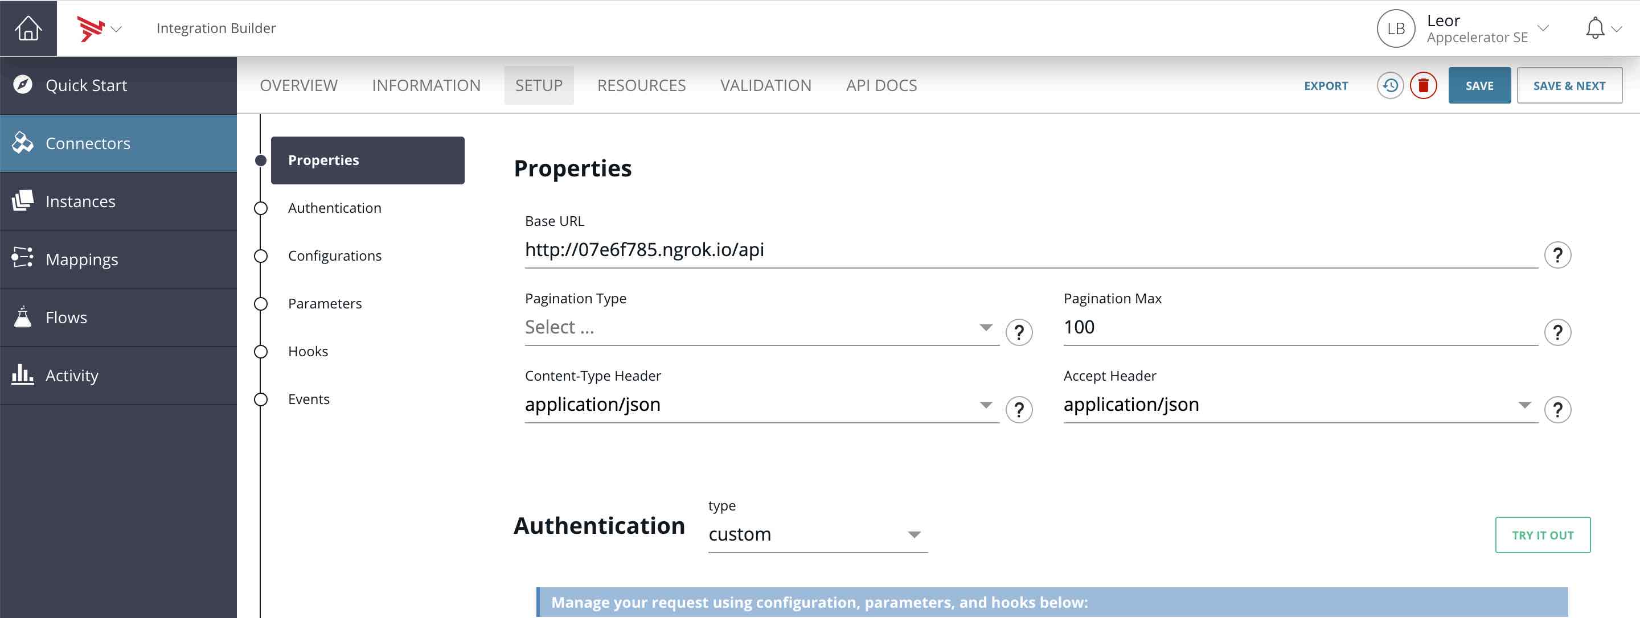The width and height of the screenshot is (1640, 618).
Task: Expand the chevron next to the red logo
Action: pos(117,29)
